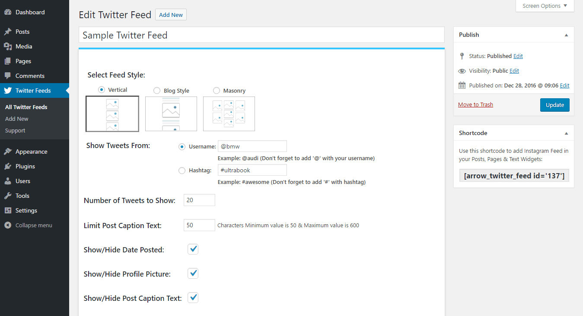Click the Dashboard gauge icon
The image size is (583, 316).
(8, 12)
